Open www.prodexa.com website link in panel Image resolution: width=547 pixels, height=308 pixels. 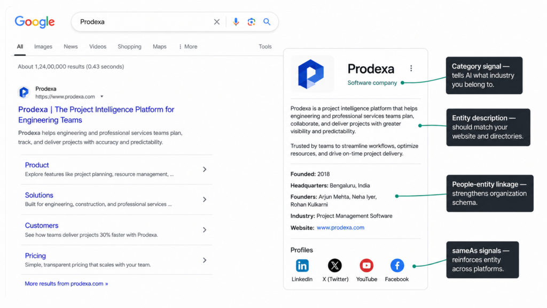click(x=340, y=228)
